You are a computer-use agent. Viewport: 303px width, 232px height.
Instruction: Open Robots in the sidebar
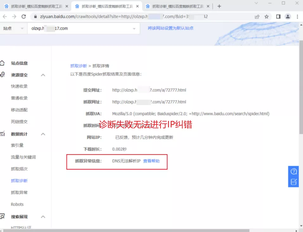(17, 204)
